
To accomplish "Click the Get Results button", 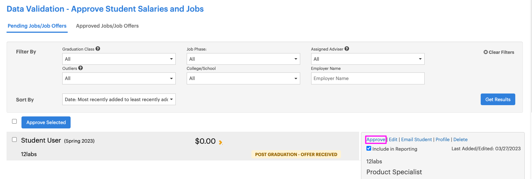I will (x=498, y=99).
